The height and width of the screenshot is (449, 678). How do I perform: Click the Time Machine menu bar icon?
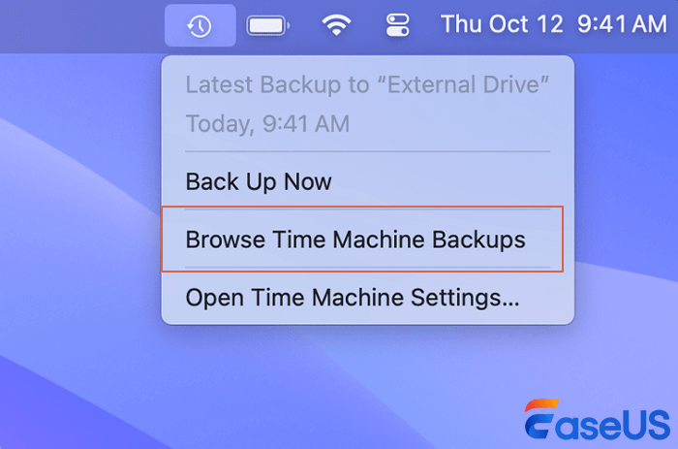(x=200, y=26)
